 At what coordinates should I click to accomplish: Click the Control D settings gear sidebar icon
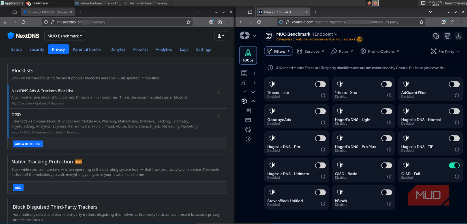[244, 101]
